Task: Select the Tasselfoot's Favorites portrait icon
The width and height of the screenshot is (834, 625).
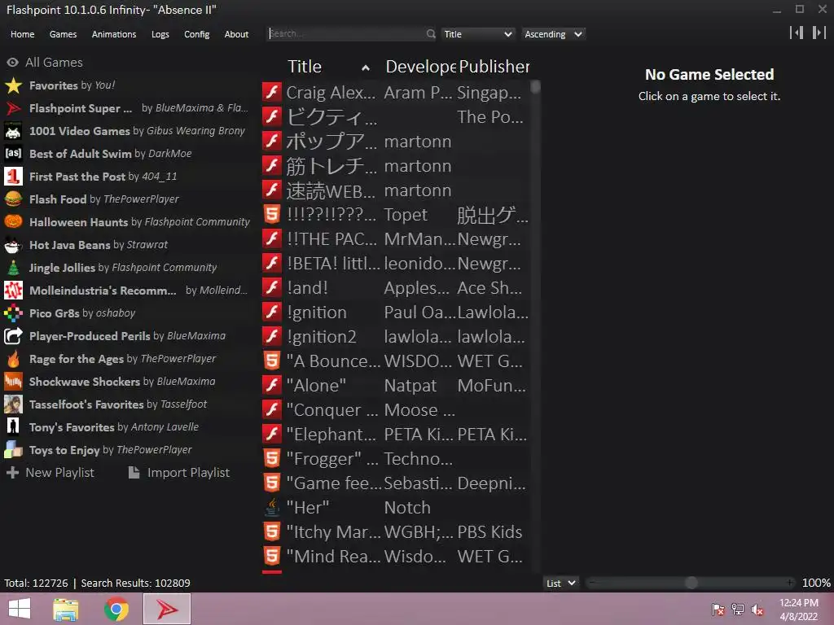Action: click(13, 404)
